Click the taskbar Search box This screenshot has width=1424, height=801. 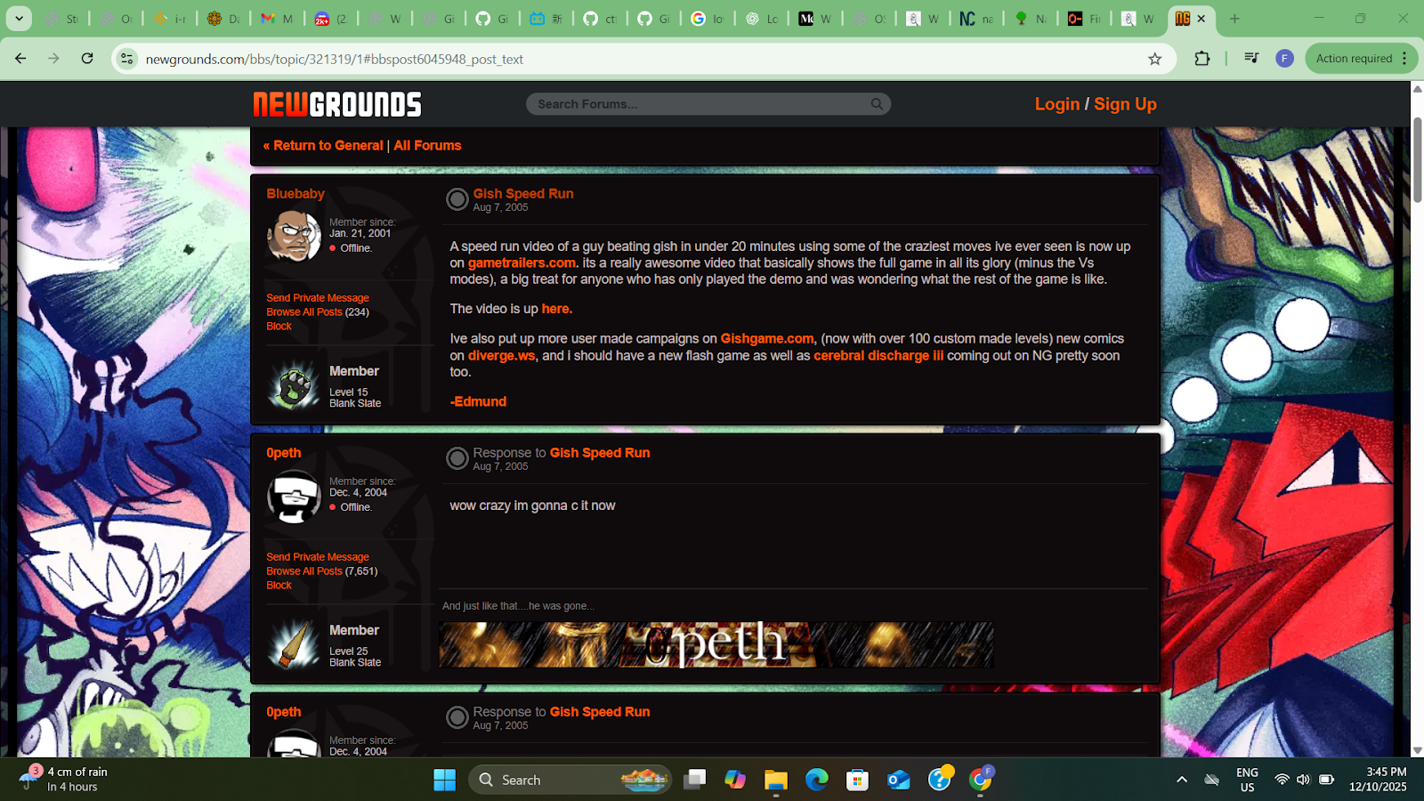click(570, 780)
